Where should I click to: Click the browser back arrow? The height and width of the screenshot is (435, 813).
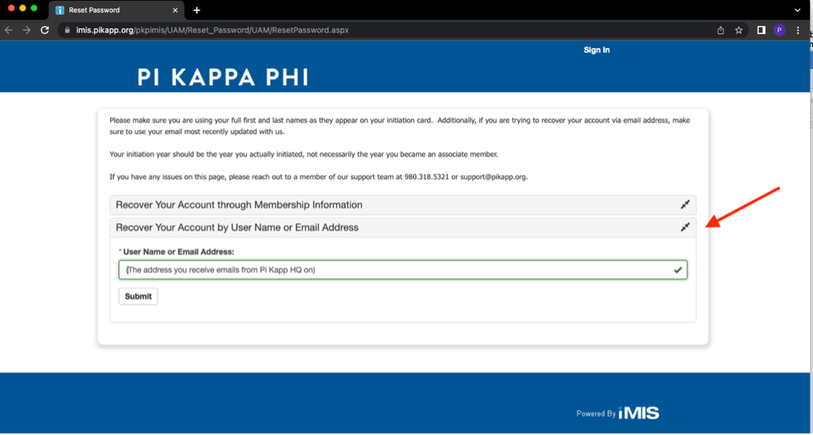click(x=9, y=30)
